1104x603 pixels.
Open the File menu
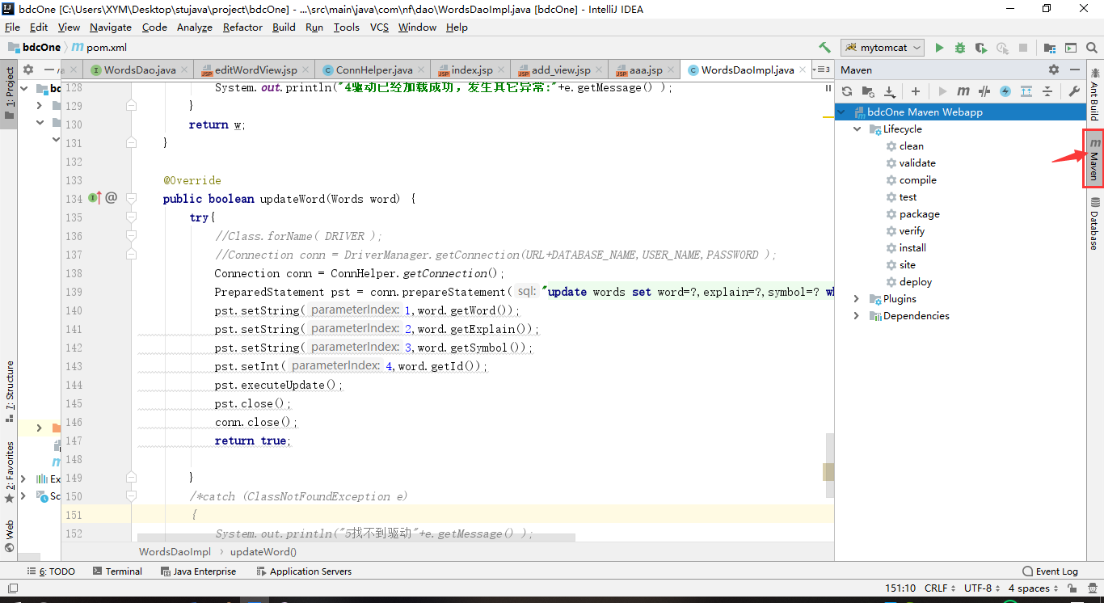point(13,27)
